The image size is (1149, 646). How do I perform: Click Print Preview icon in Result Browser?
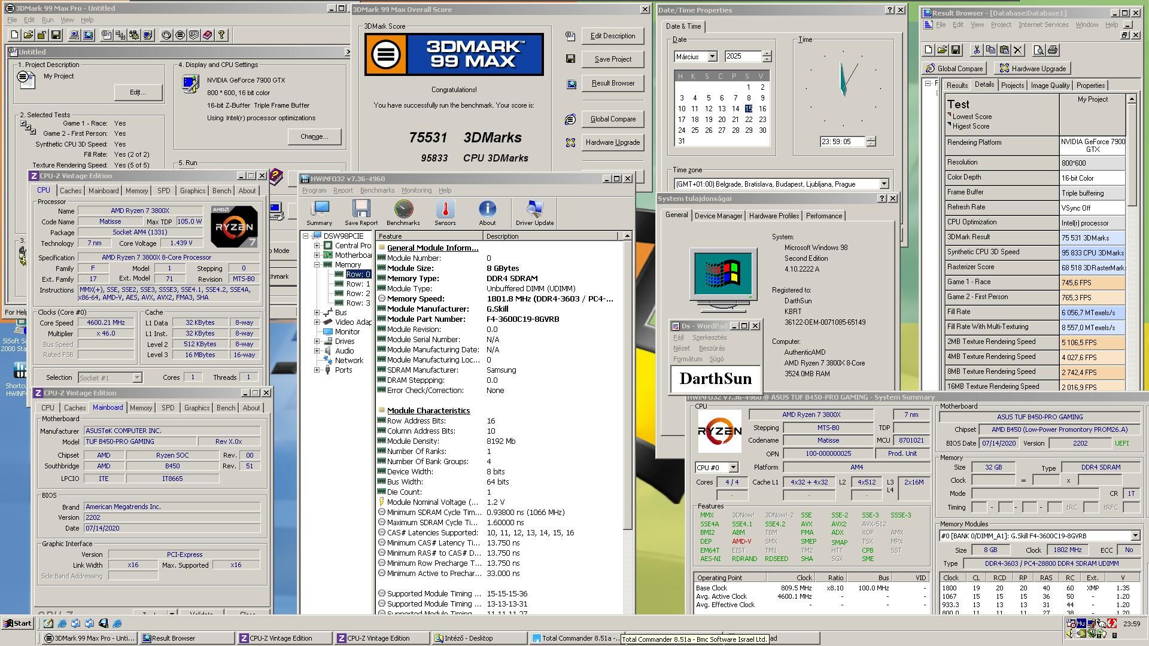click(x=1038, y=50)
